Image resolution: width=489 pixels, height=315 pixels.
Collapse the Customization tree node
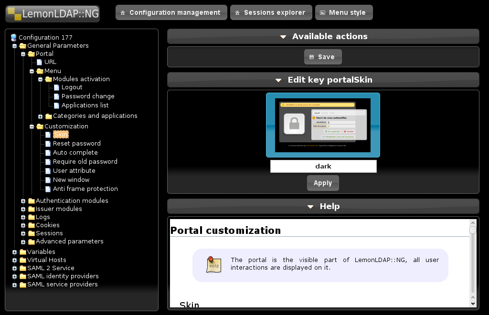coord(32,127)
